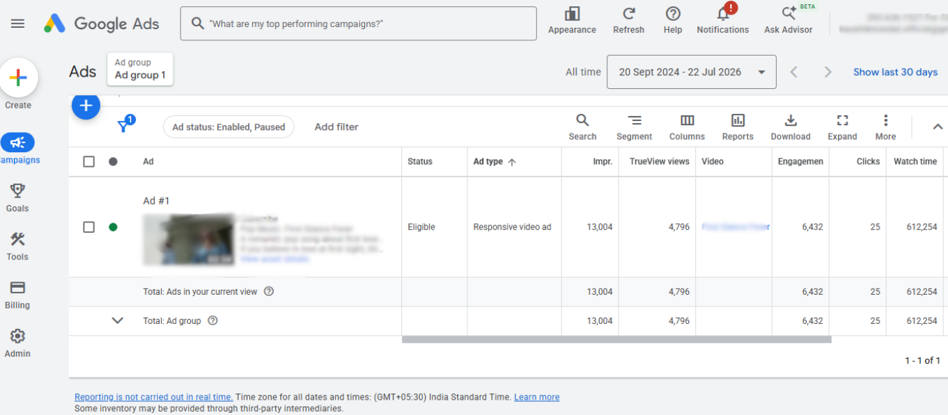Click Add filter
The width and height of the screenshot is (948, 415).
(336, 127)
